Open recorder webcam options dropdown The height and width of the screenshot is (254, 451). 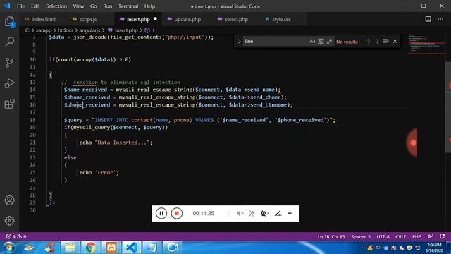[x=265, y=213]
